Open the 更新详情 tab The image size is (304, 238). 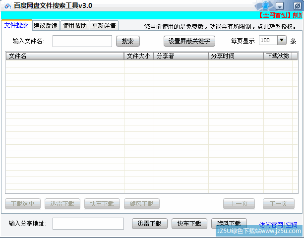click(104, 26)
